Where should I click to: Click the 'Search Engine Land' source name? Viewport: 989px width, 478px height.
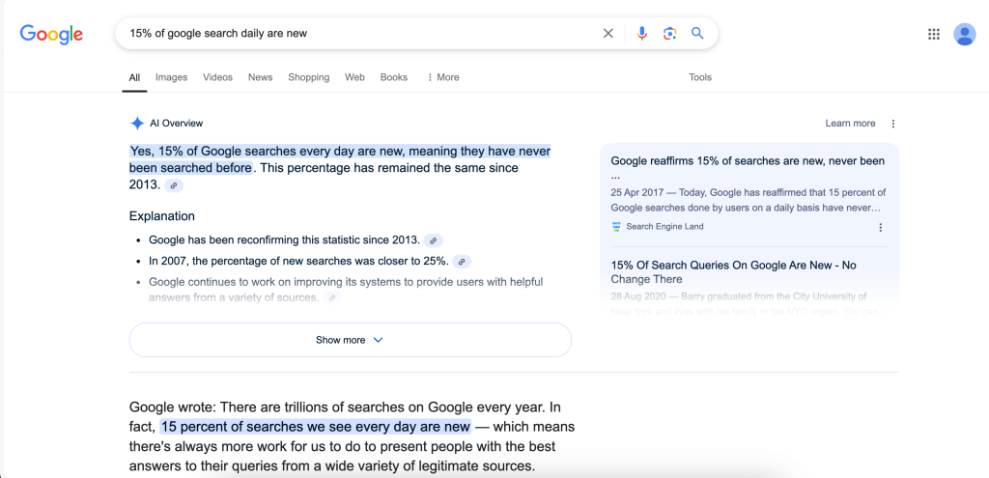point(664,226)
